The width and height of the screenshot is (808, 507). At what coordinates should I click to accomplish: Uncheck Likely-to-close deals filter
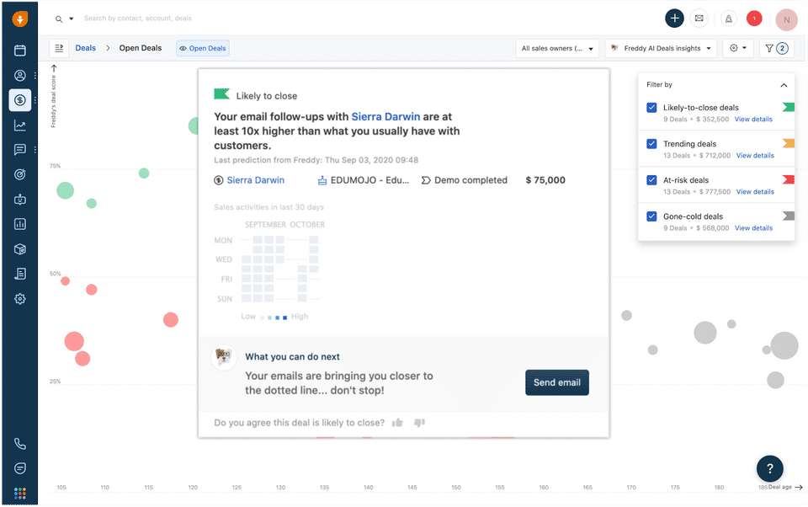tap(651, 107)
